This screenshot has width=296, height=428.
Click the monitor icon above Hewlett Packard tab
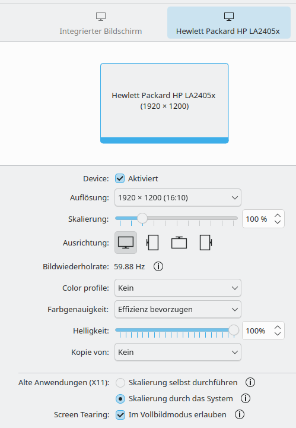229,17
